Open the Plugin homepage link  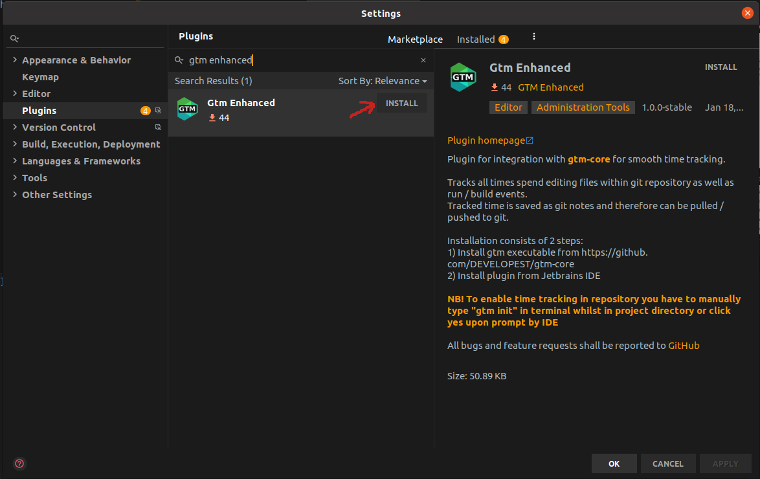tap(486, 140)
